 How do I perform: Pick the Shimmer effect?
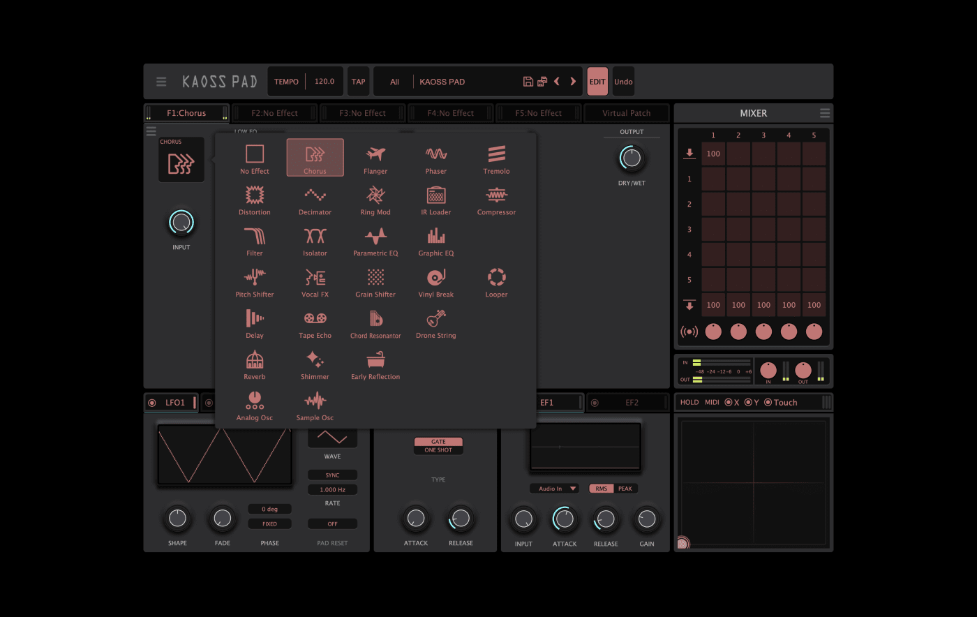[315, 364]
